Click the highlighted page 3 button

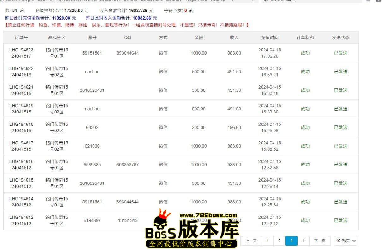(x=291, y=241)
